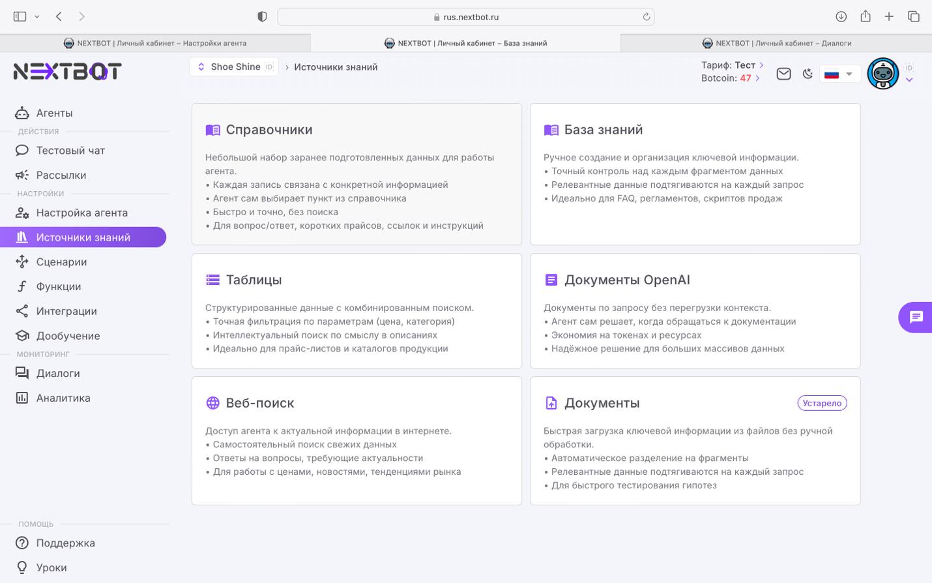This screenshot has width=932, height=583.
Task: Click the rus.nextbot.ru address field
Action: coord(465,17)
